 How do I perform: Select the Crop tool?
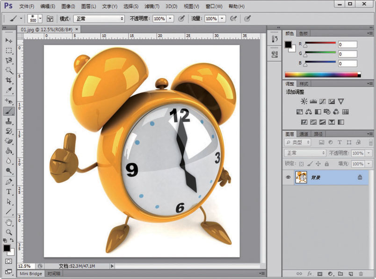8,81
